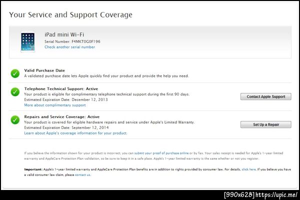Select the serial number F4MKT0G0F196 text
Screen dimensions: 300x200
click(86, 41)
